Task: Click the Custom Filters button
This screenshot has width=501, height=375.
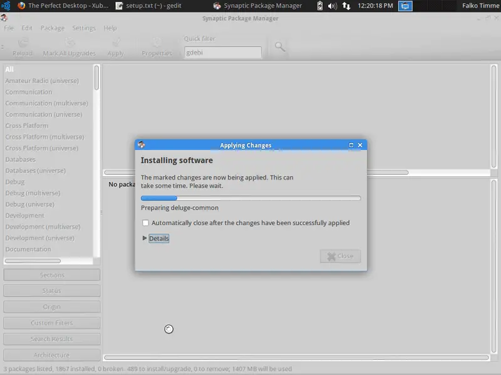Action: coord(52,322)
